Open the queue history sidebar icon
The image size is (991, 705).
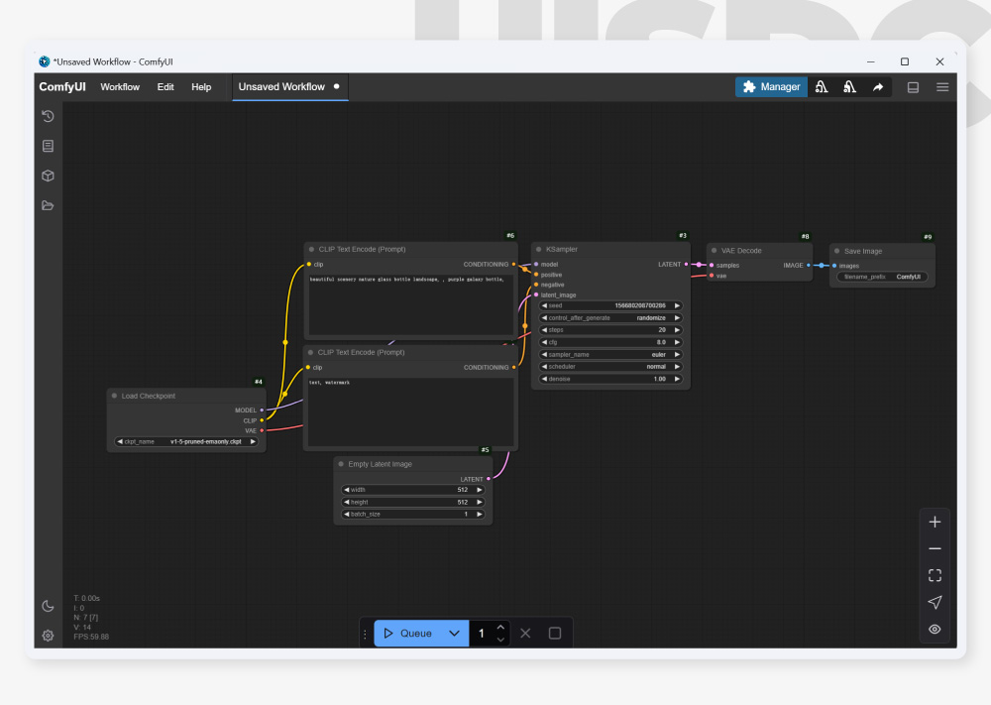point(48,116)
